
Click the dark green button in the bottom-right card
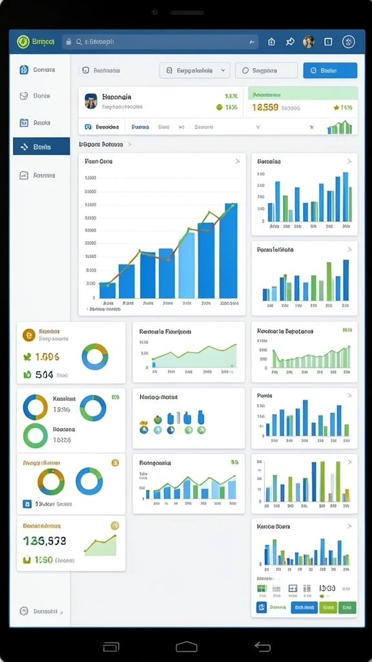[347, 608]
